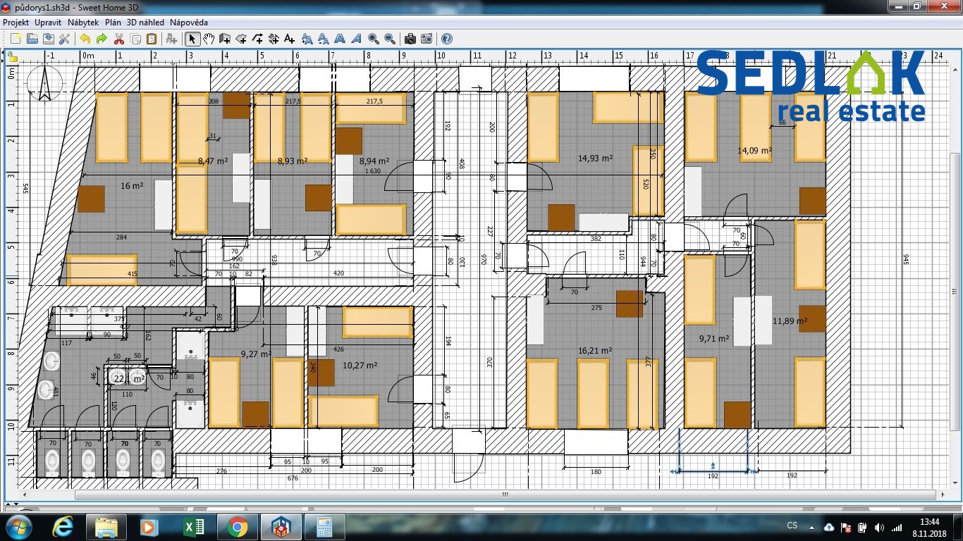Open the 3D náhled menu
The image size is (963, 541).
click(x=145, y=23)
